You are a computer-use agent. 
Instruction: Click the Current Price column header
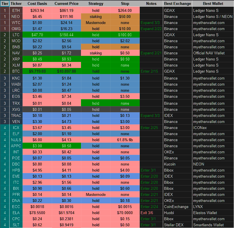tap(67, 3)
